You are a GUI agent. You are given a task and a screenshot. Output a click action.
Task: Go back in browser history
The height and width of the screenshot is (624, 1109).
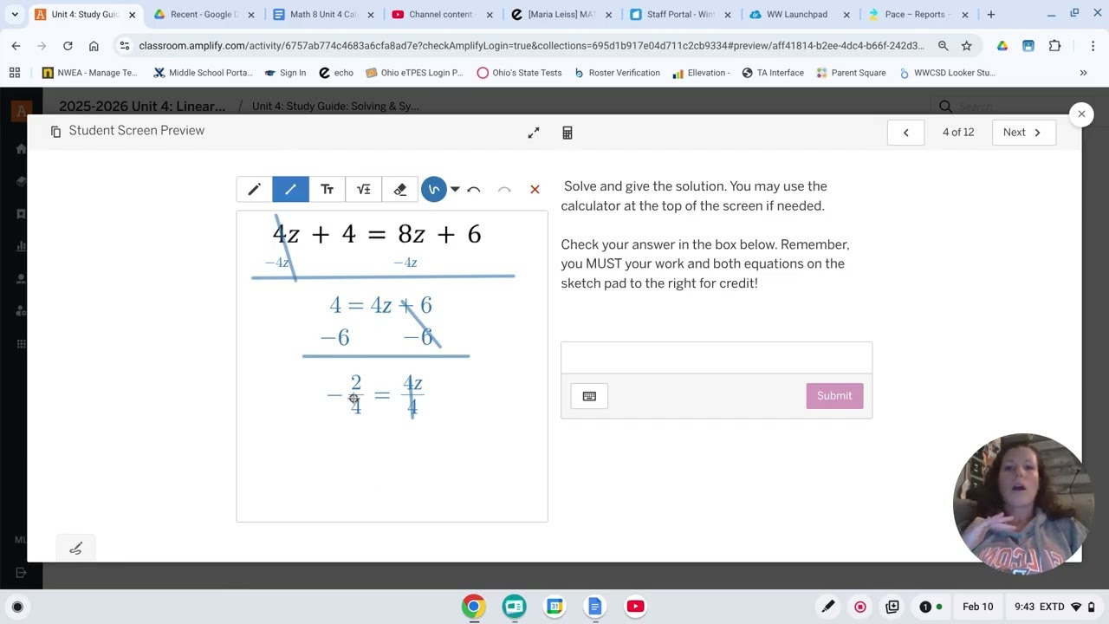16,46
